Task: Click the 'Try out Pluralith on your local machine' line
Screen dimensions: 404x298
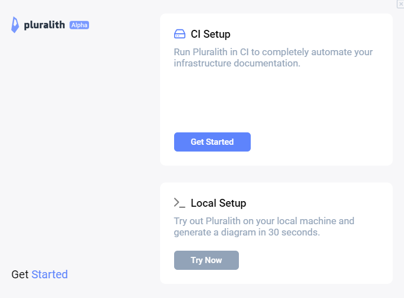Action: tap(264, 221)
